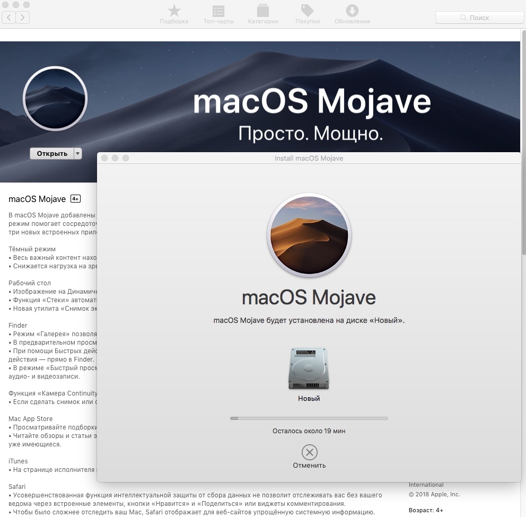Click the 4+ age rating badge

click(75, 199)
